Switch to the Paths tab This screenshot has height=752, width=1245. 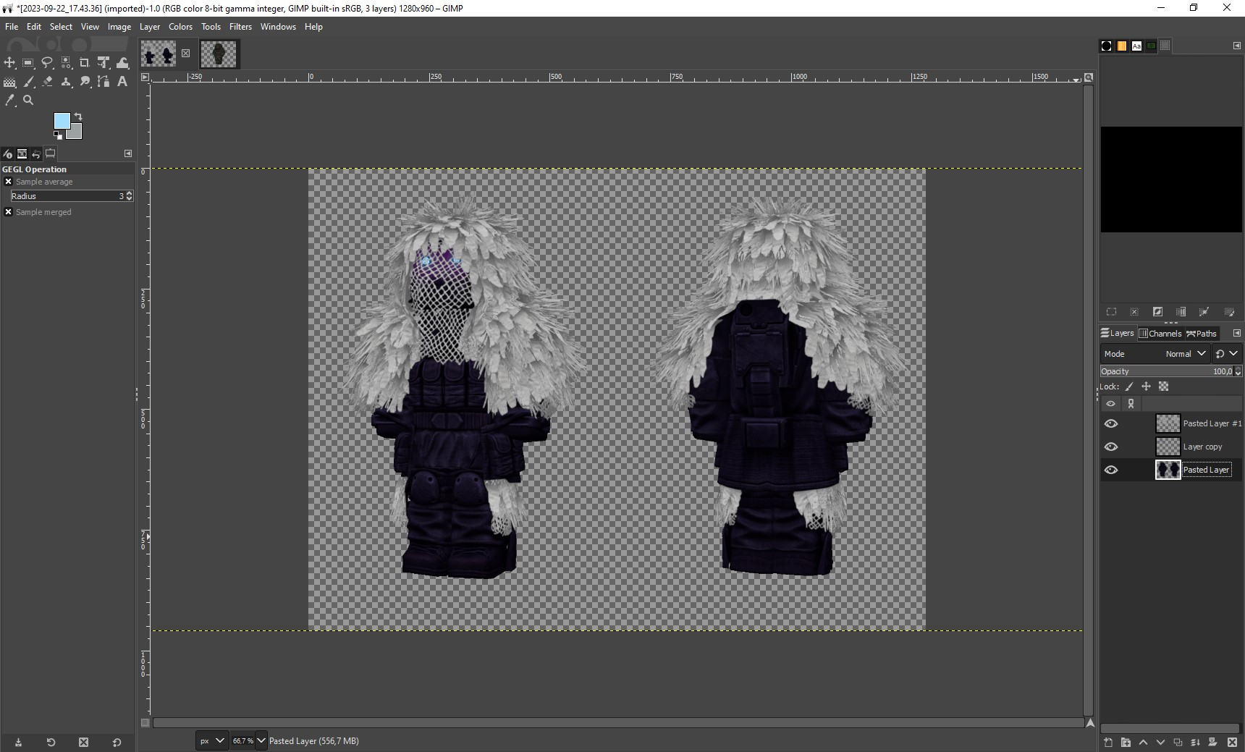click(1202, 333)
